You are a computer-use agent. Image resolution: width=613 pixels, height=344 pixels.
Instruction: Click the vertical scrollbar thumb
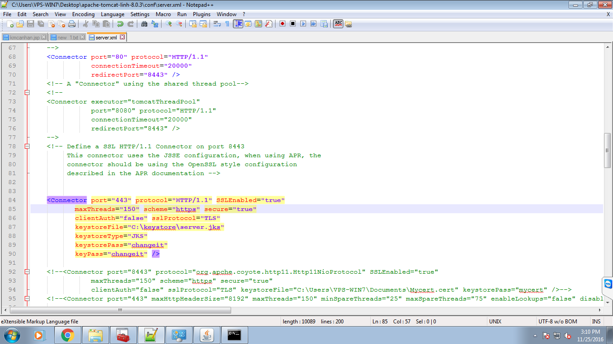tap(608, 150)
